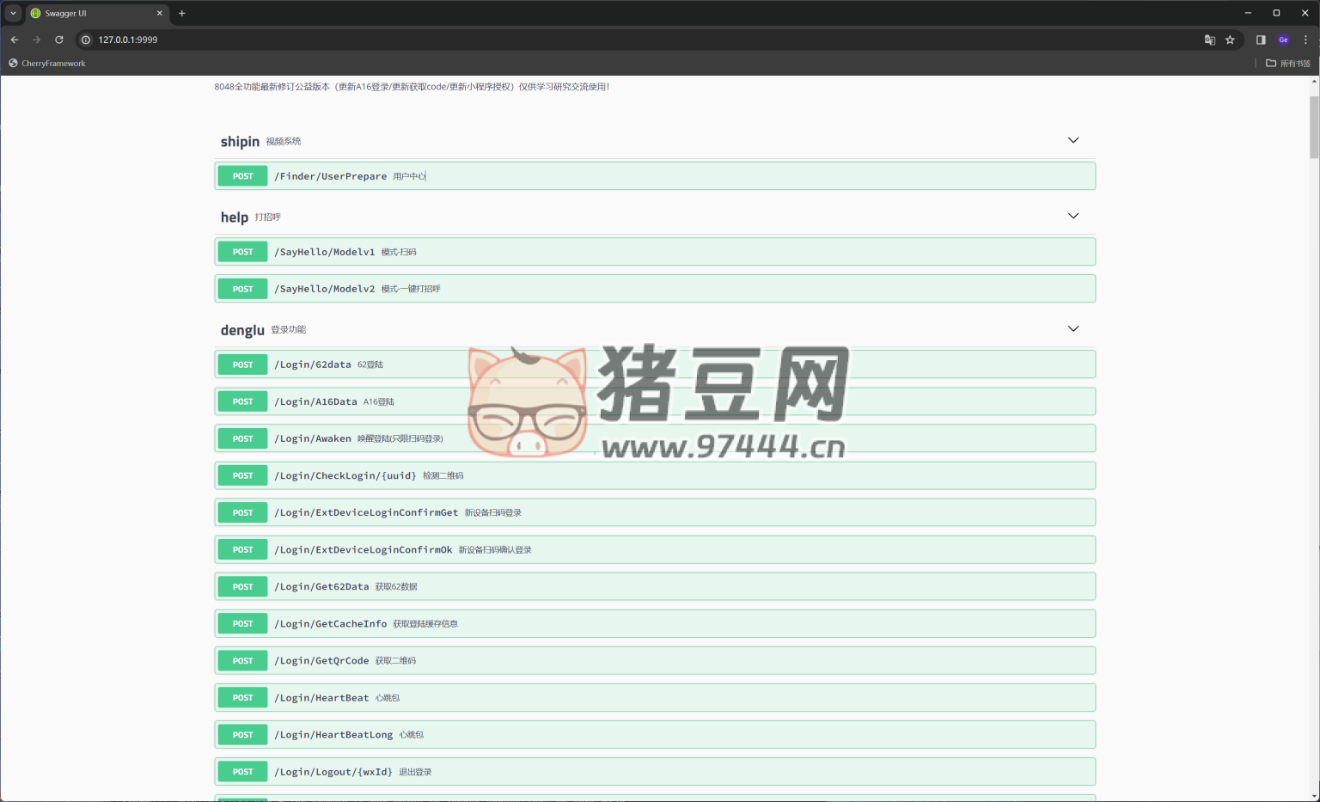Bookmark this page with star icon
The height and width of the screenshot is (802, 1320).
1230,40
